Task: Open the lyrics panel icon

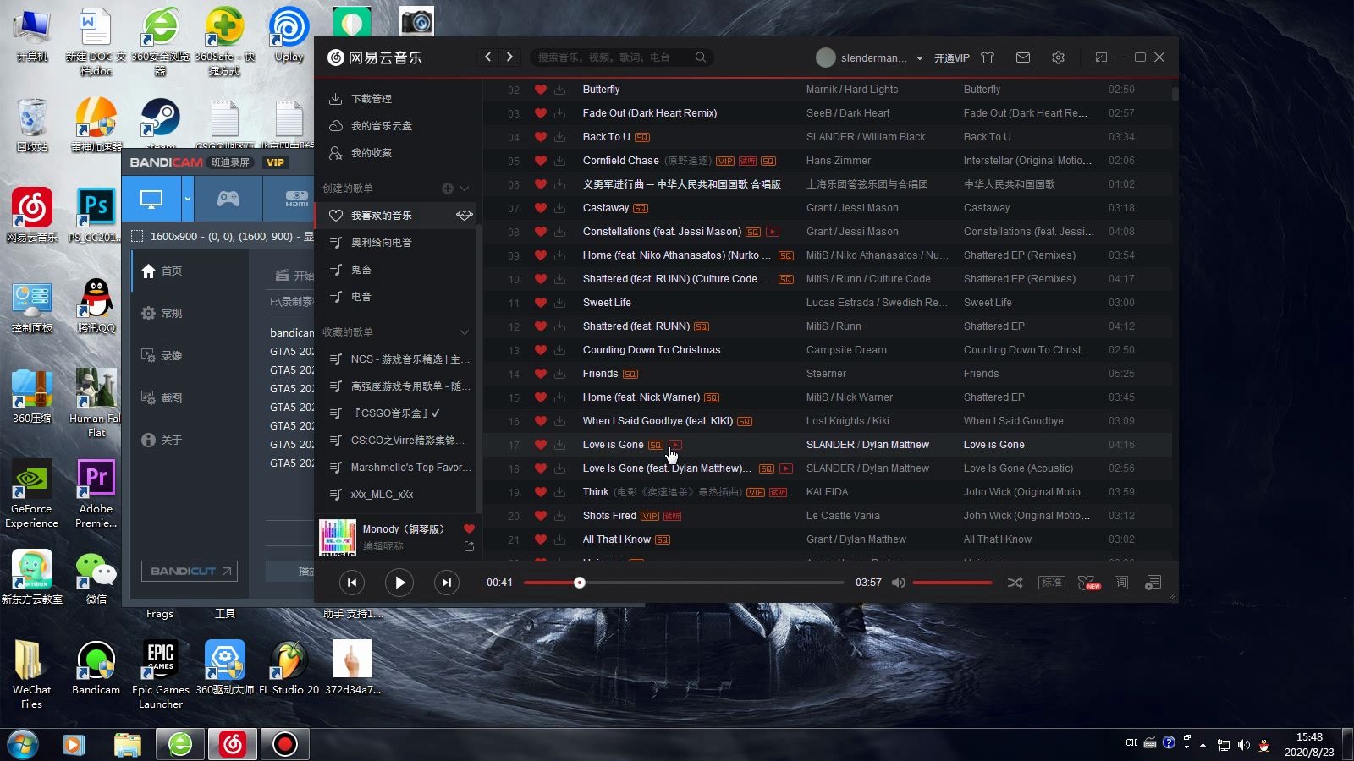Action: pos(1121,583)
